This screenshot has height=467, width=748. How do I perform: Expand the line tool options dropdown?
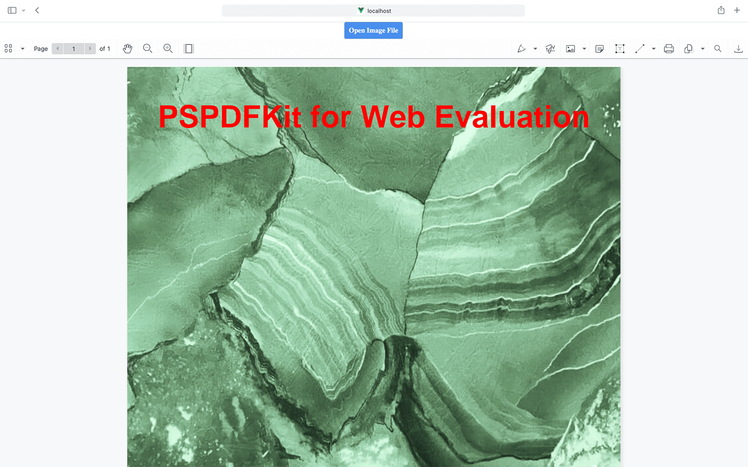coord(653,48)
